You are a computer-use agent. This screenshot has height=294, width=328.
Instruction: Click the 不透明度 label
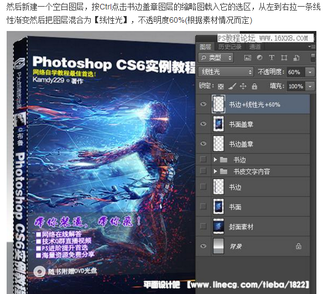(x=271, y=72)
